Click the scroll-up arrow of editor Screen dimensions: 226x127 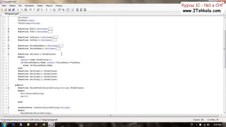[225, 18]
